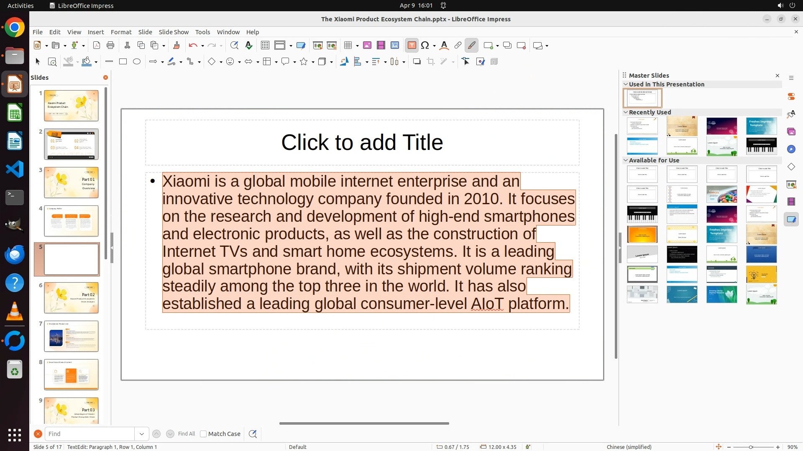Open the Format menu
Image resolution: width=803 pixels, height=451 pixels.
(121, 32)
